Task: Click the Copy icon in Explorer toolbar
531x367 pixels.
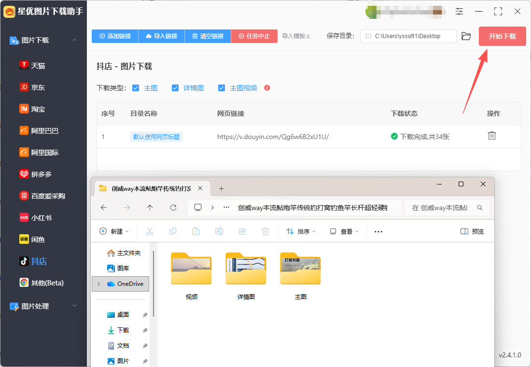Action: (x=173, y=231)
